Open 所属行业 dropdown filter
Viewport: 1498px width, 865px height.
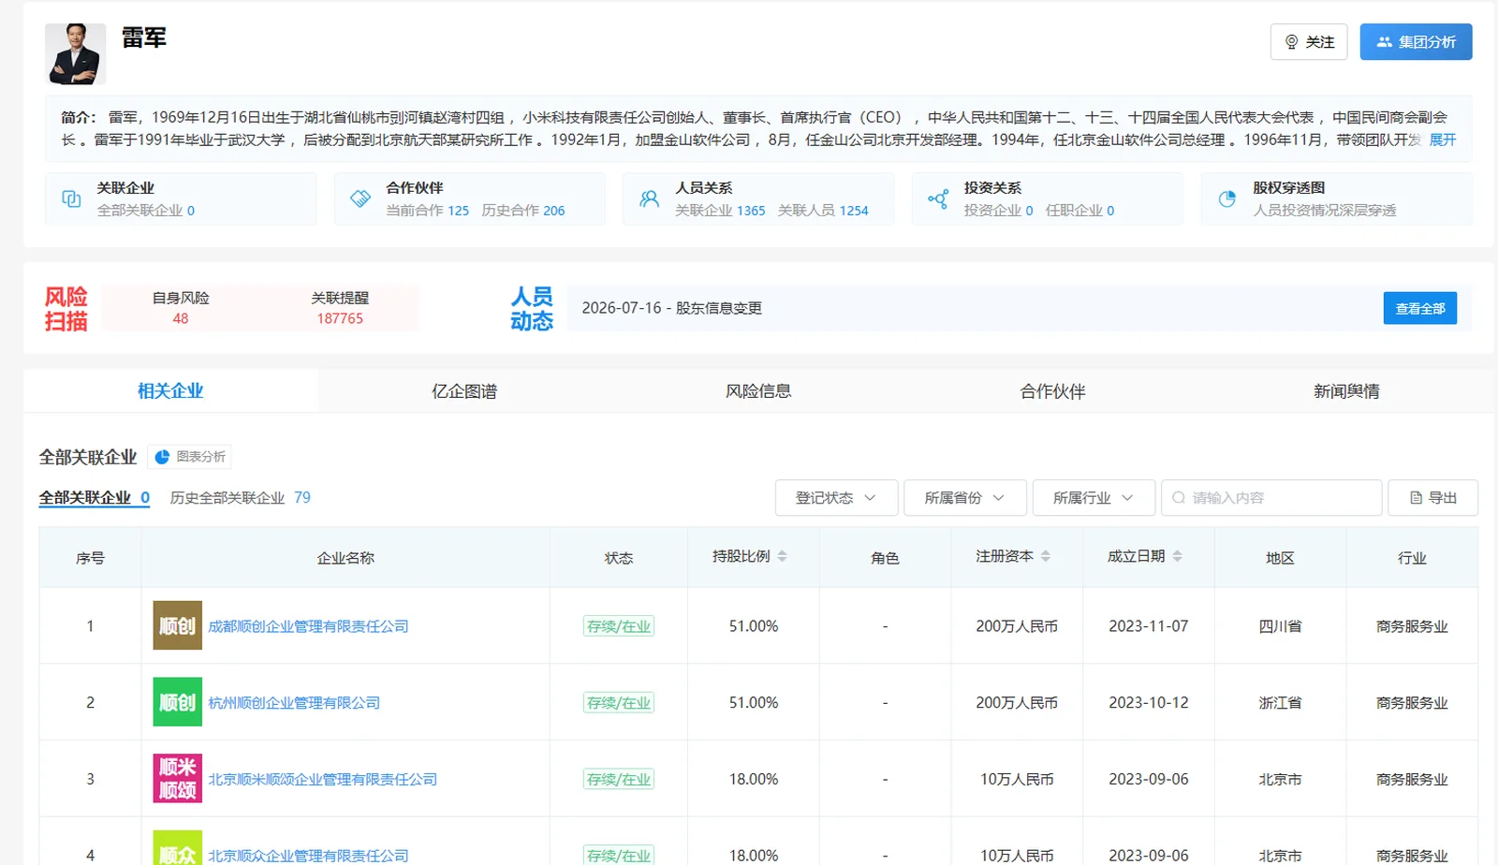coord(1094,498)
